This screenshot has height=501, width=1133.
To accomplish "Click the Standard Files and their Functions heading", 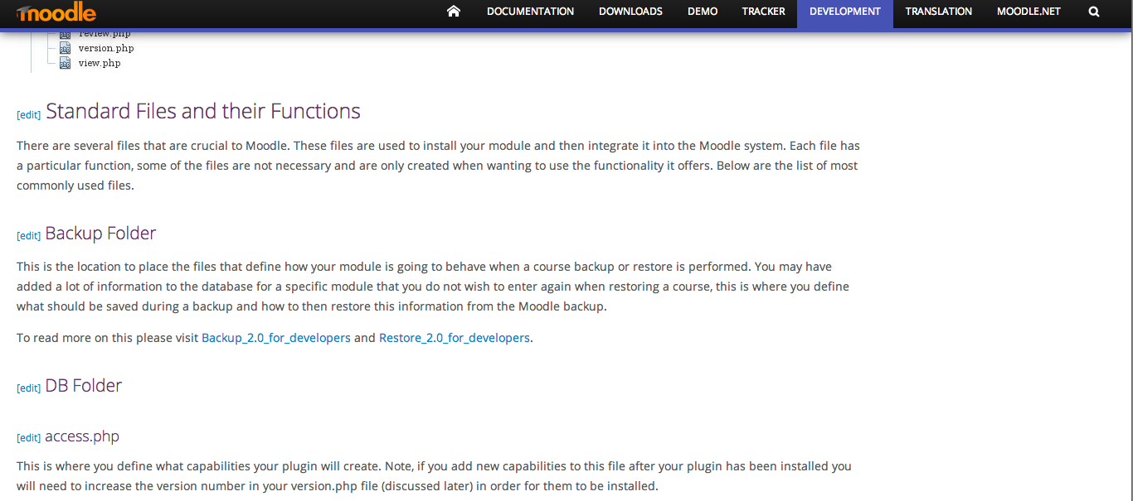I will click(x=203, y=111).
